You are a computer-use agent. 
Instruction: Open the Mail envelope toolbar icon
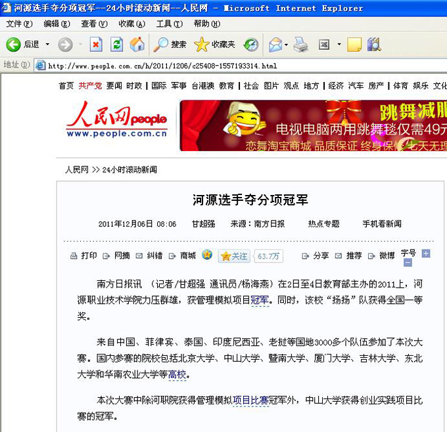tap(274, 45)
